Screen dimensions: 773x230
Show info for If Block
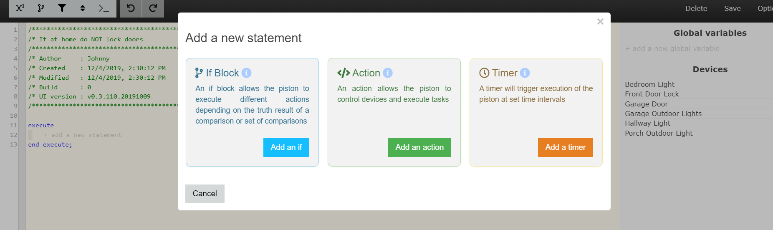tap(247, 73)
